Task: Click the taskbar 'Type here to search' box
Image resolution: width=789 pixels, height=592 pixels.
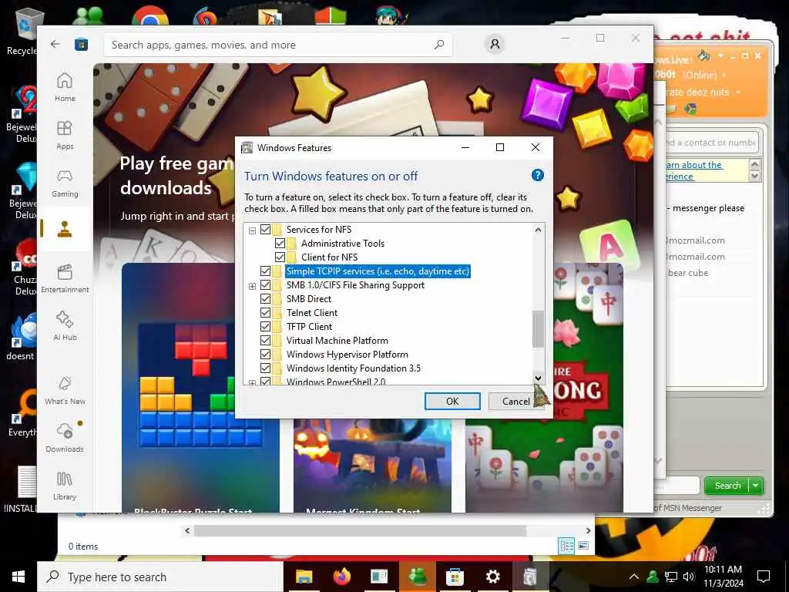Action: coord(160,577)
